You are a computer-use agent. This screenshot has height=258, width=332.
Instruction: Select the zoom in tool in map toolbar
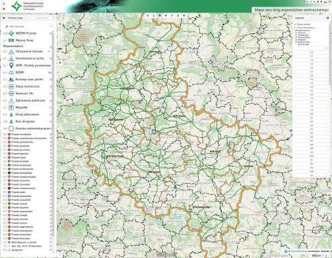tap(147, 15)
